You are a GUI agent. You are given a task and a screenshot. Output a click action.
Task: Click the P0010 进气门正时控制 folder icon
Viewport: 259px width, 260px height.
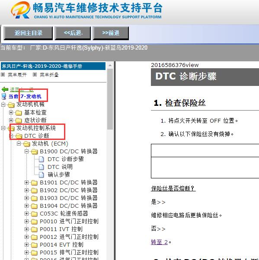click(x=34, y=222)
